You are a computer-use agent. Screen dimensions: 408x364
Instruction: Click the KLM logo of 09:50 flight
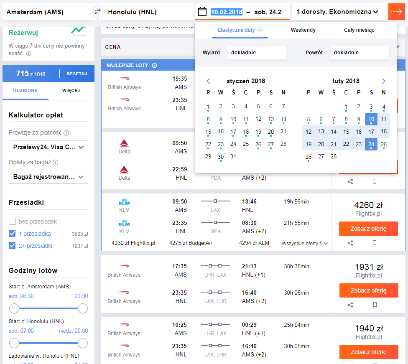coord(124,202)
